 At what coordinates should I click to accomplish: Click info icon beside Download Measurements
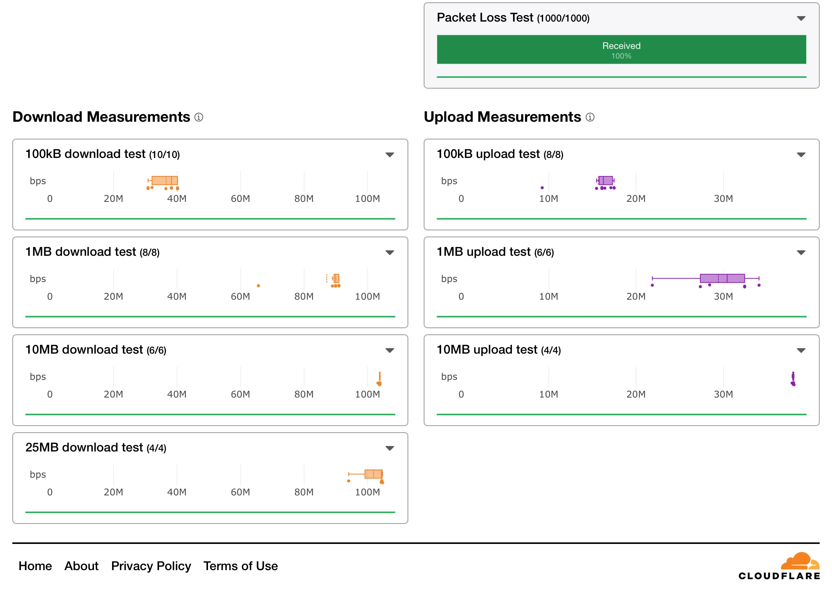click(x=199, y=117)
